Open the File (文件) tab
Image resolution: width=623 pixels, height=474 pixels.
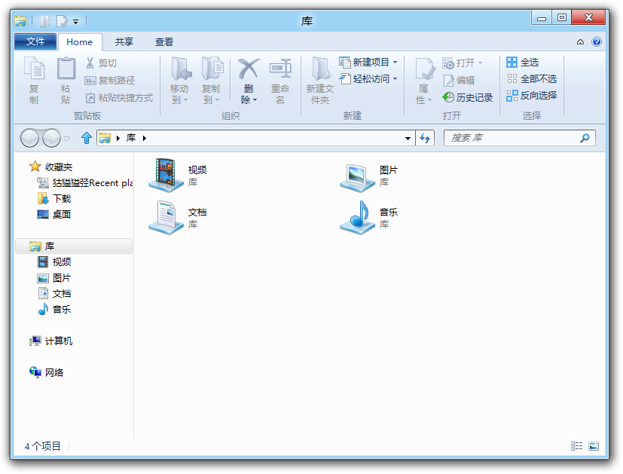[x=35, y=41]
